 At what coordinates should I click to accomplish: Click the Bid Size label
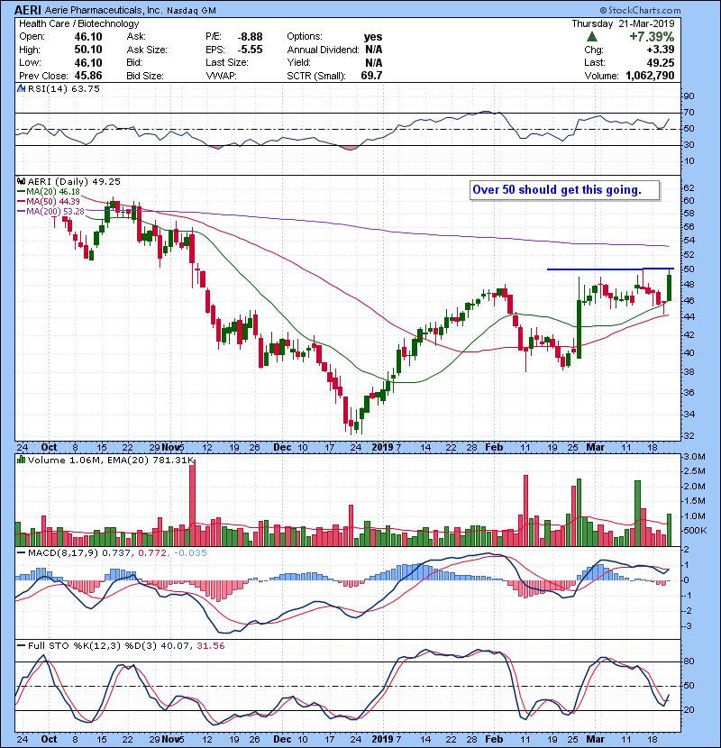tap(145, 76)
